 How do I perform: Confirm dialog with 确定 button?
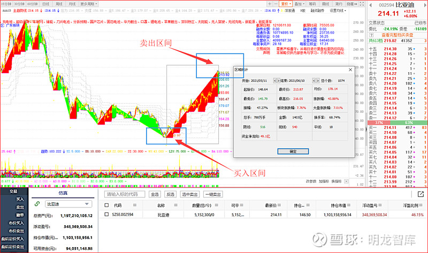coord(293,151)
